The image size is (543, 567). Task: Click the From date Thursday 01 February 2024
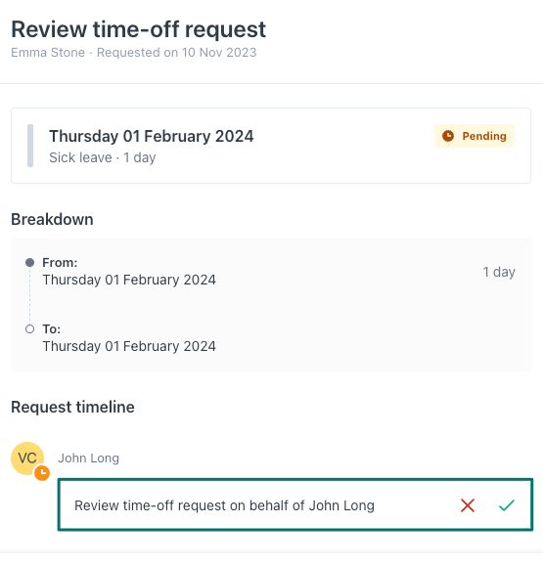click(x=129, y=280)
